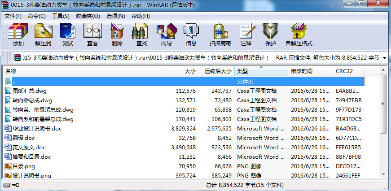Click the Word icon of 英文原文.doc

[x=8, y=147]
